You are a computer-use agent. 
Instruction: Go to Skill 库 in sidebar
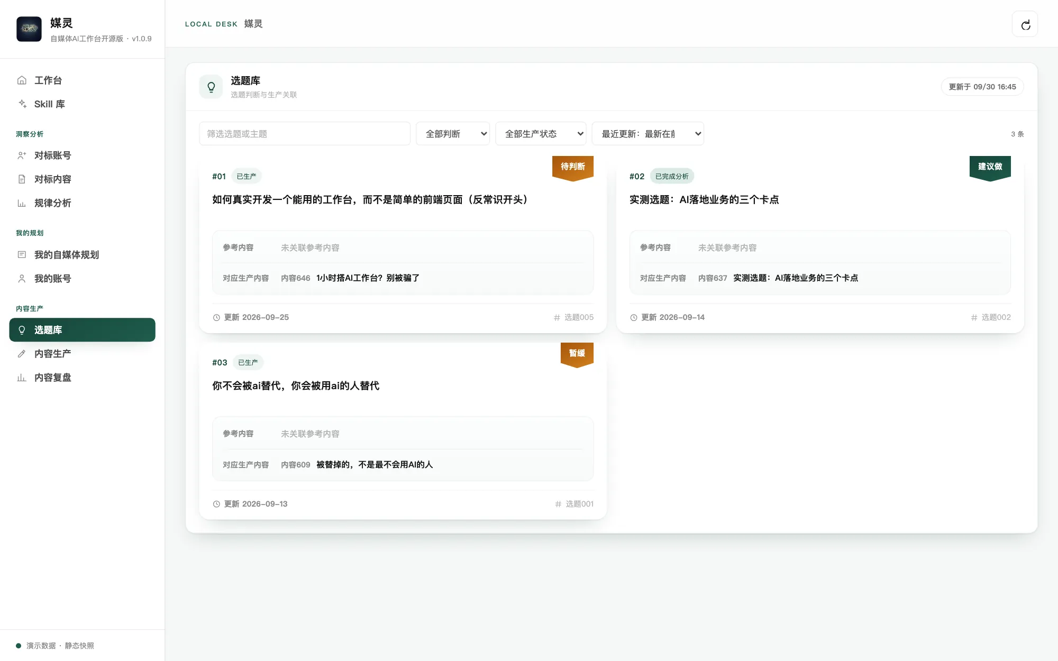click(83, 104)
